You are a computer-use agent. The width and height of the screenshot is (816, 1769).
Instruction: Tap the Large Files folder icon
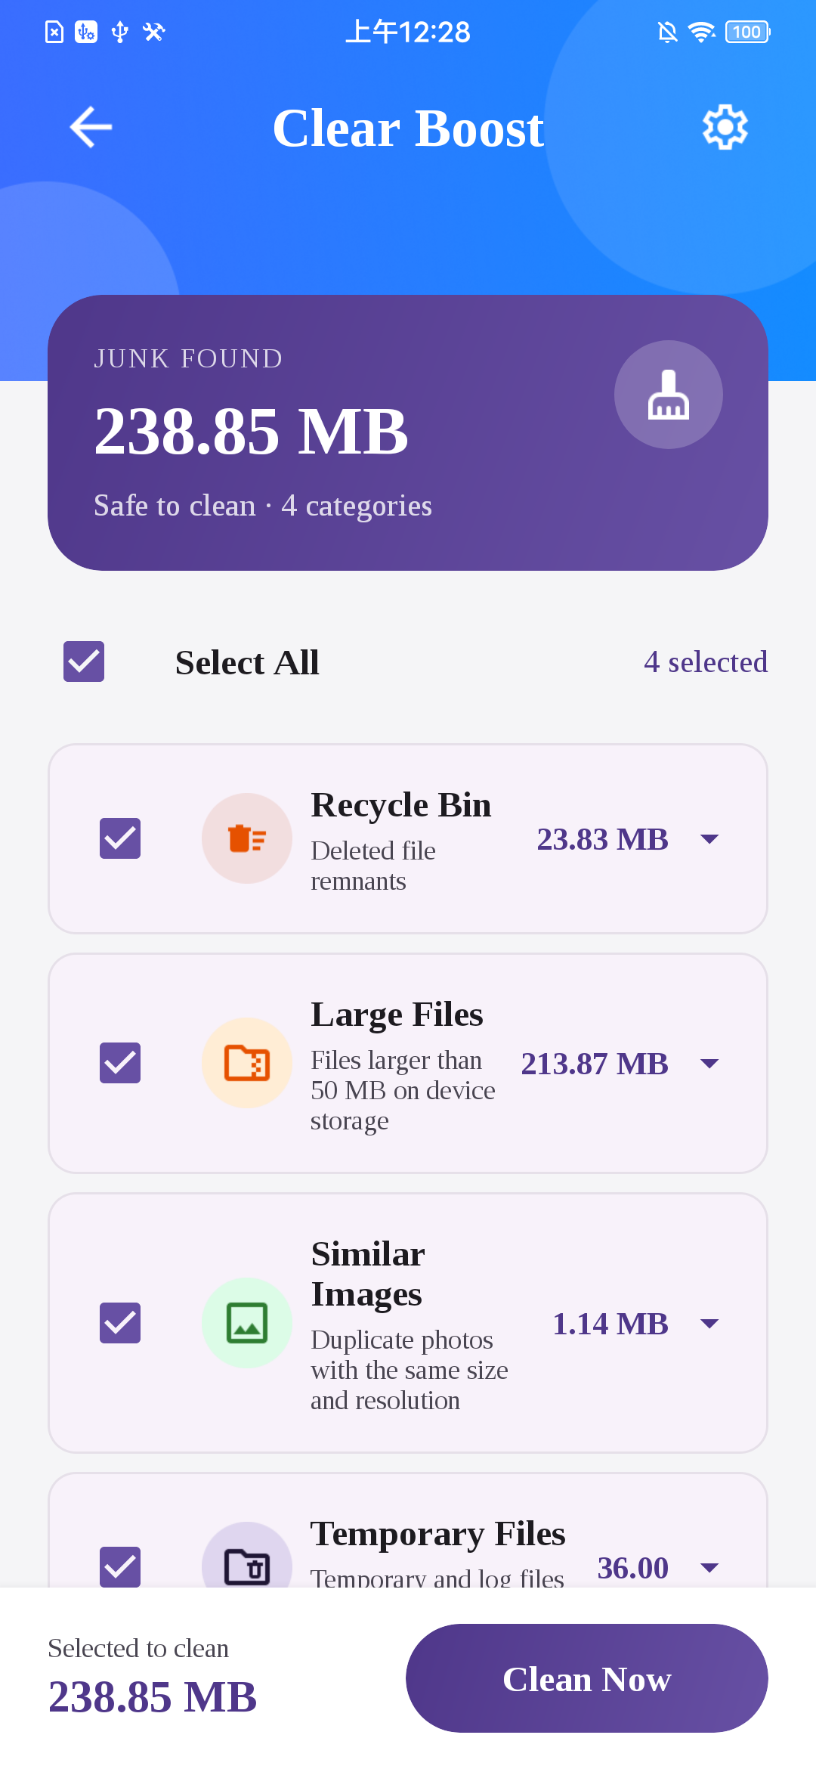point(247,1063)
